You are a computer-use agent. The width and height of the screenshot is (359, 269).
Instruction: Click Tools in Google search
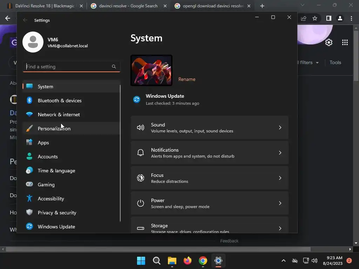[335, 62]
